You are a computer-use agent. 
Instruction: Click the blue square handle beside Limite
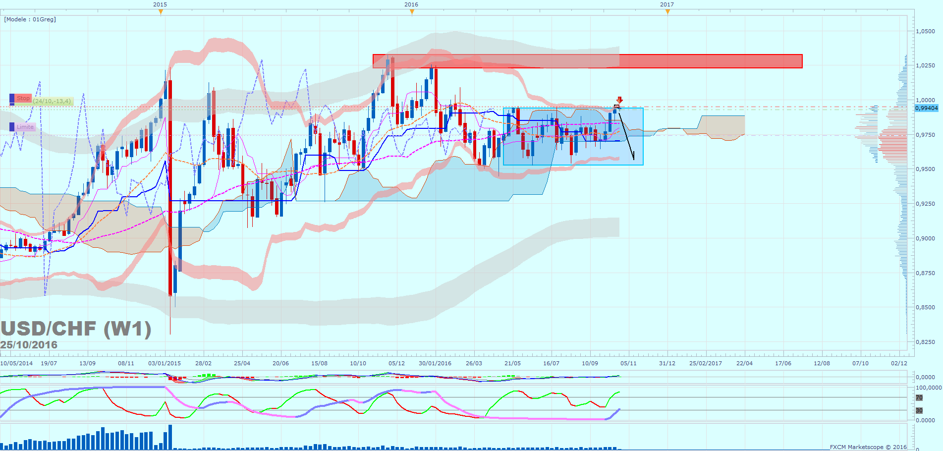(x=12, y=127)
